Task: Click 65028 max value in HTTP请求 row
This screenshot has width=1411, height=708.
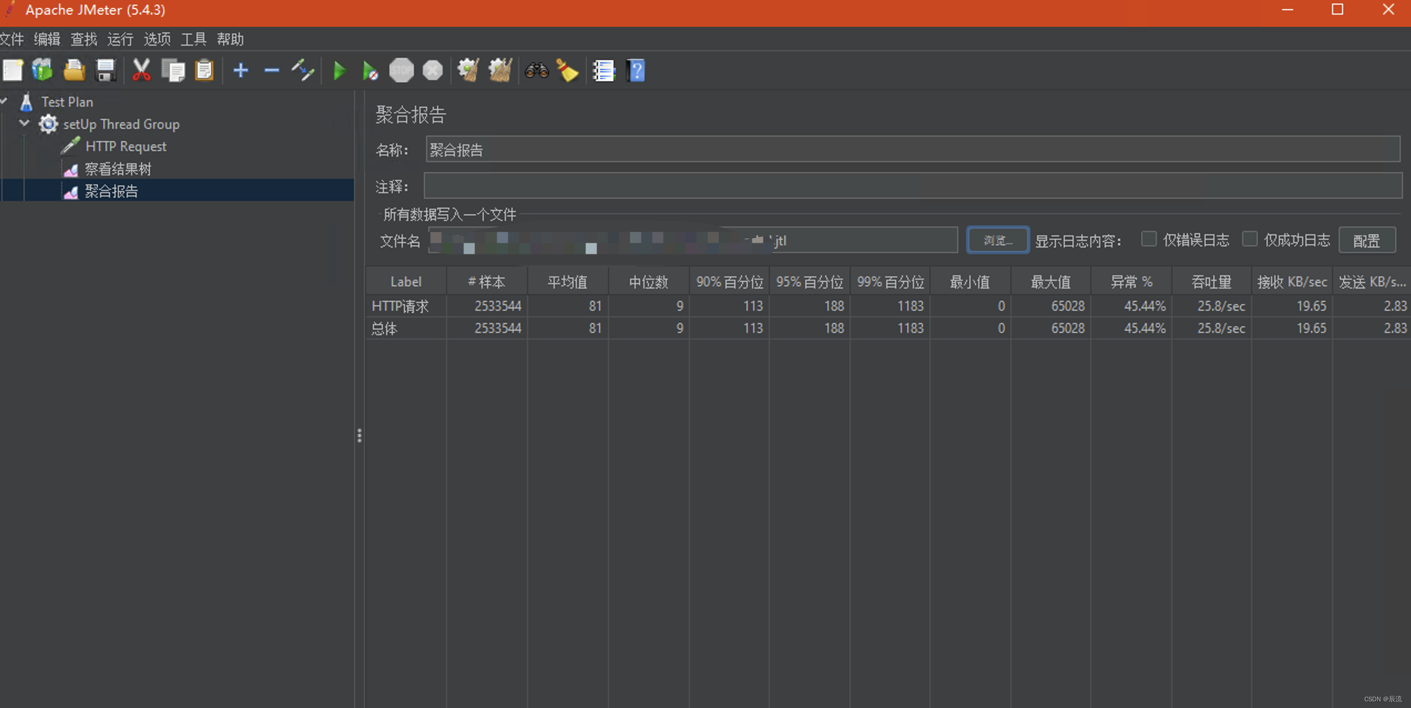Action: (1068, 306)
